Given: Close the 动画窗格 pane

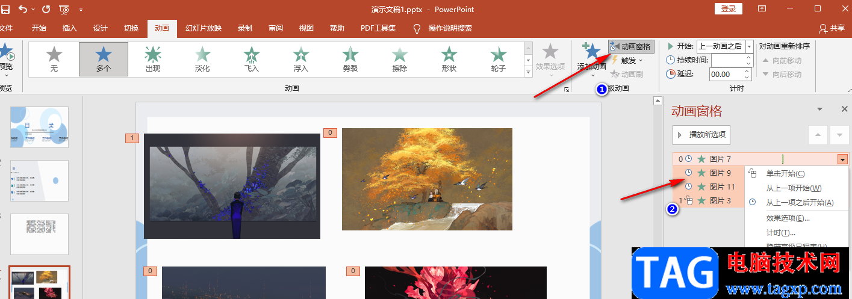Looking at the screenshot, I should [844, 109].
